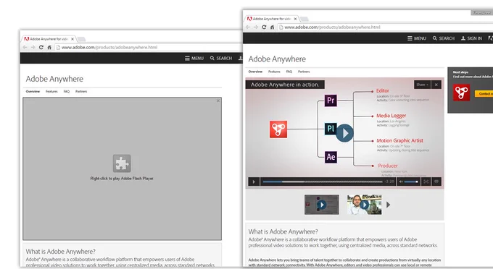The image size is (493, 269).
Task: Close the Adobe Anywhere tab in right window
Action: (x=295, y=19)
